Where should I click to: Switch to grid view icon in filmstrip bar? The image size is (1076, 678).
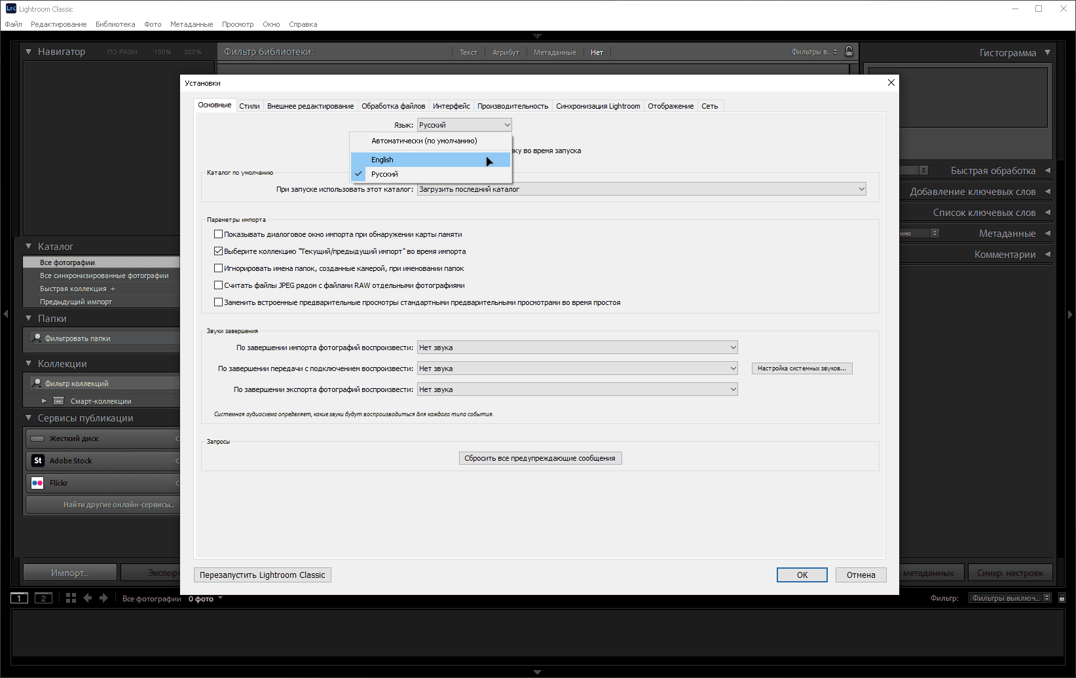[x=71, y=598]
